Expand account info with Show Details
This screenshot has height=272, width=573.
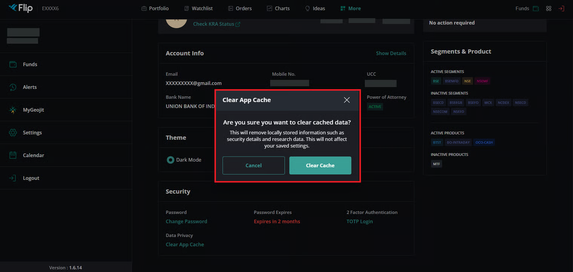(391, 53)
